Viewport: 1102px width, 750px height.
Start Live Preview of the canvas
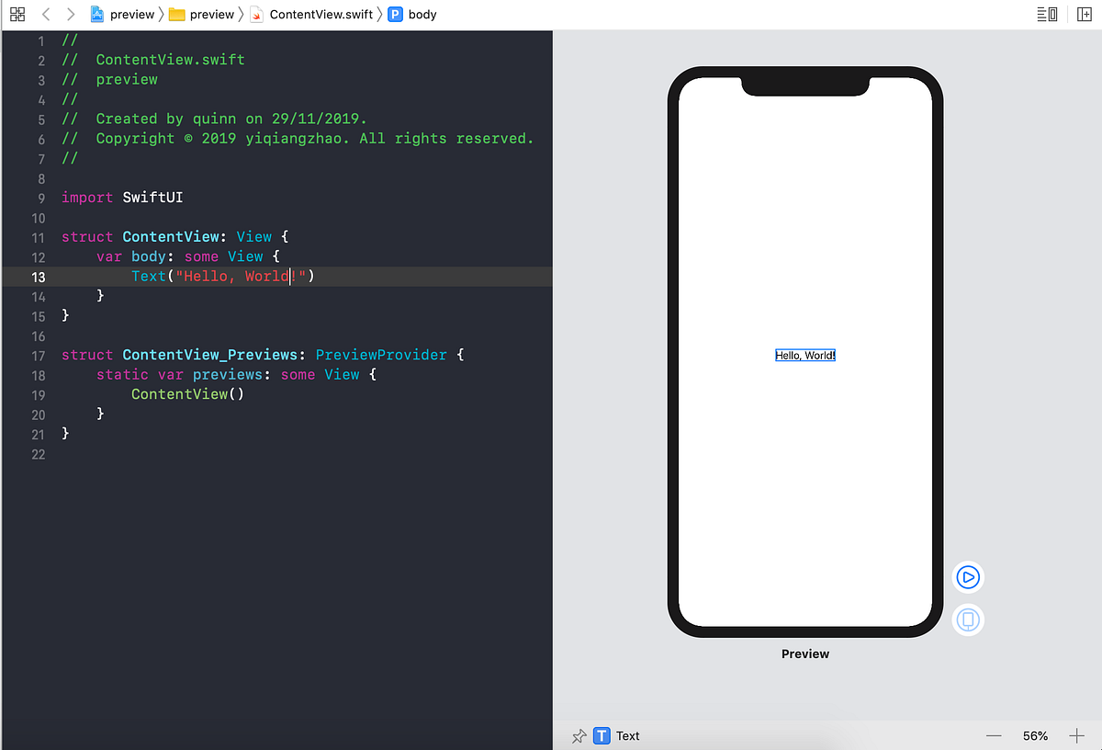(x=968, y=577)
